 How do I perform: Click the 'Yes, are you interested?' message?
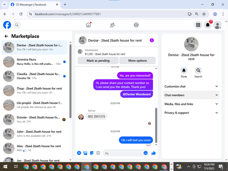[x=135, y=76]
